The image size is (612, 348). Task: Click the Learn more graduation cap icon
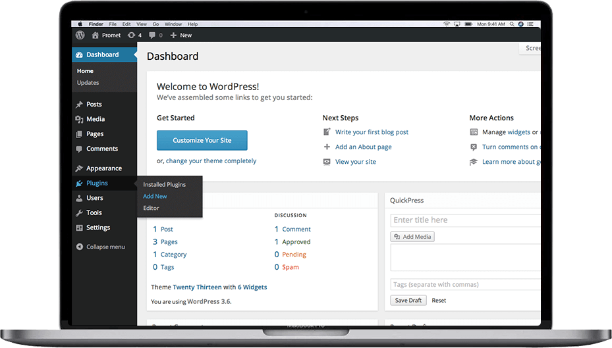(474, 162)
